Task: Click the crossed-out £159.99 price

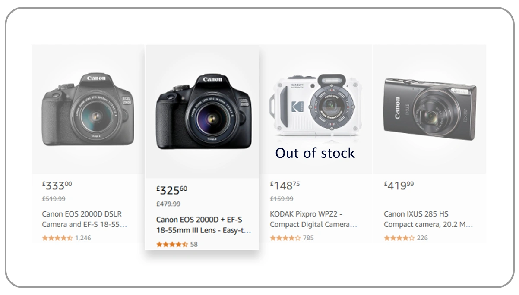Action: (x=282, y=199)
